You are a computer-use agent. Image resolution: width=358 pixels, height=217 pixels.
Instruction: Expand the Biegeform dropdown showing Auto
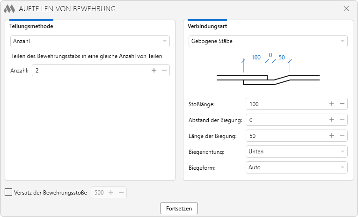296,167
